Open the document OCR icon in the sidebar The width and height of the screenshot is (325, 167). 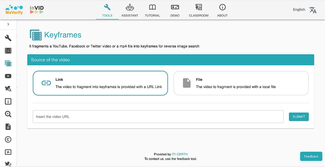coord(8,127)
